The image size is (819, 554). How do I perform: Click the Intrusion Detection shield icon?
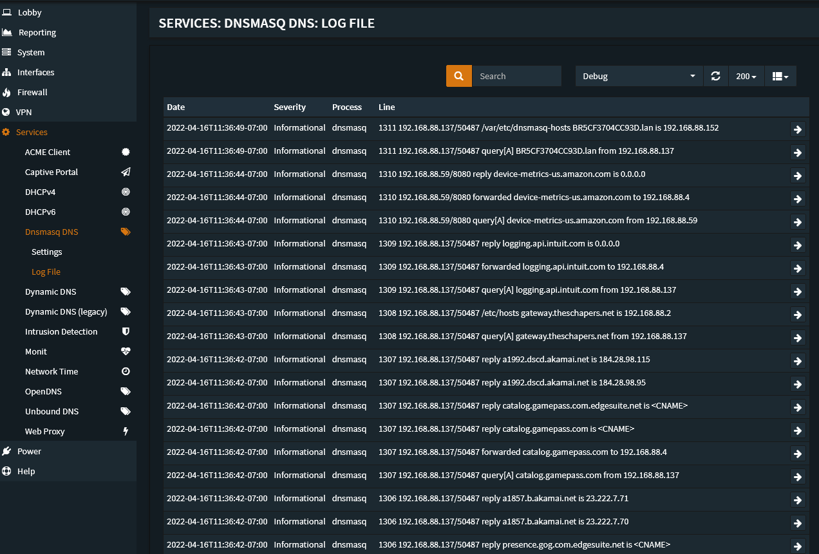126,331
